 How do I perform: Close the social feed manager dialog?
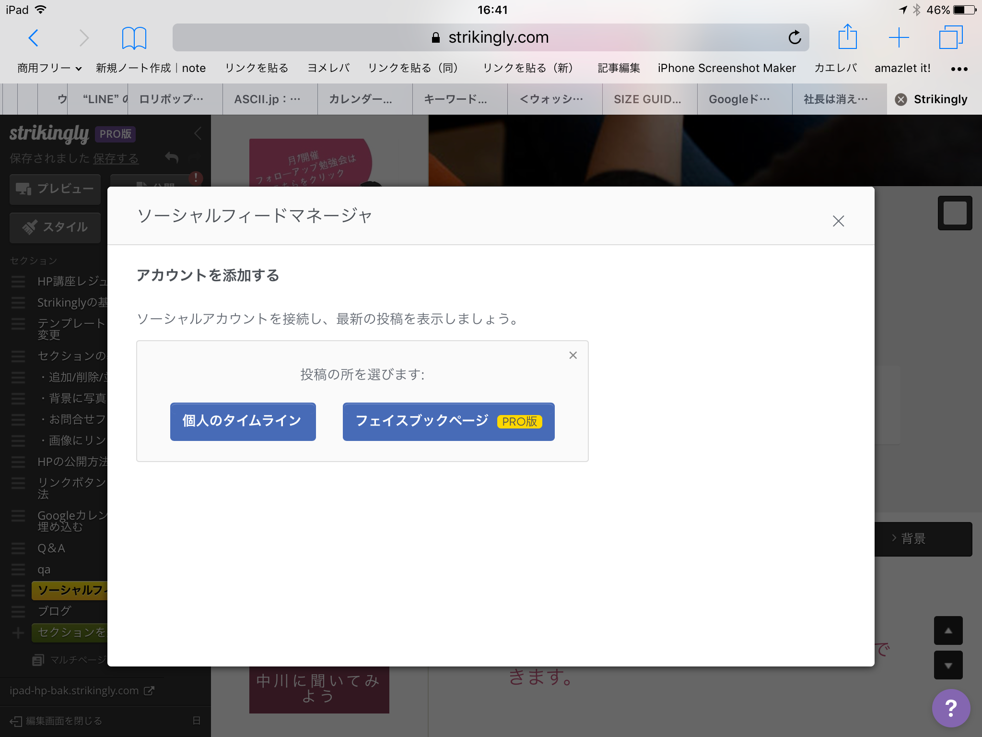pyautogui.click(x=838, y=221)
